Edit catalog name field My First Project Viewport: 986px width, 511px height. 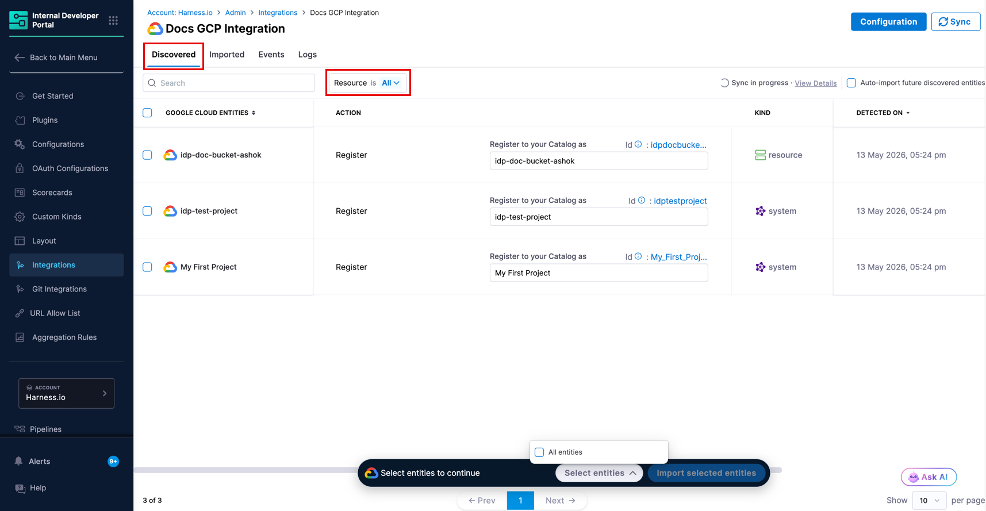pyautogui.click(x=598, y=273)
